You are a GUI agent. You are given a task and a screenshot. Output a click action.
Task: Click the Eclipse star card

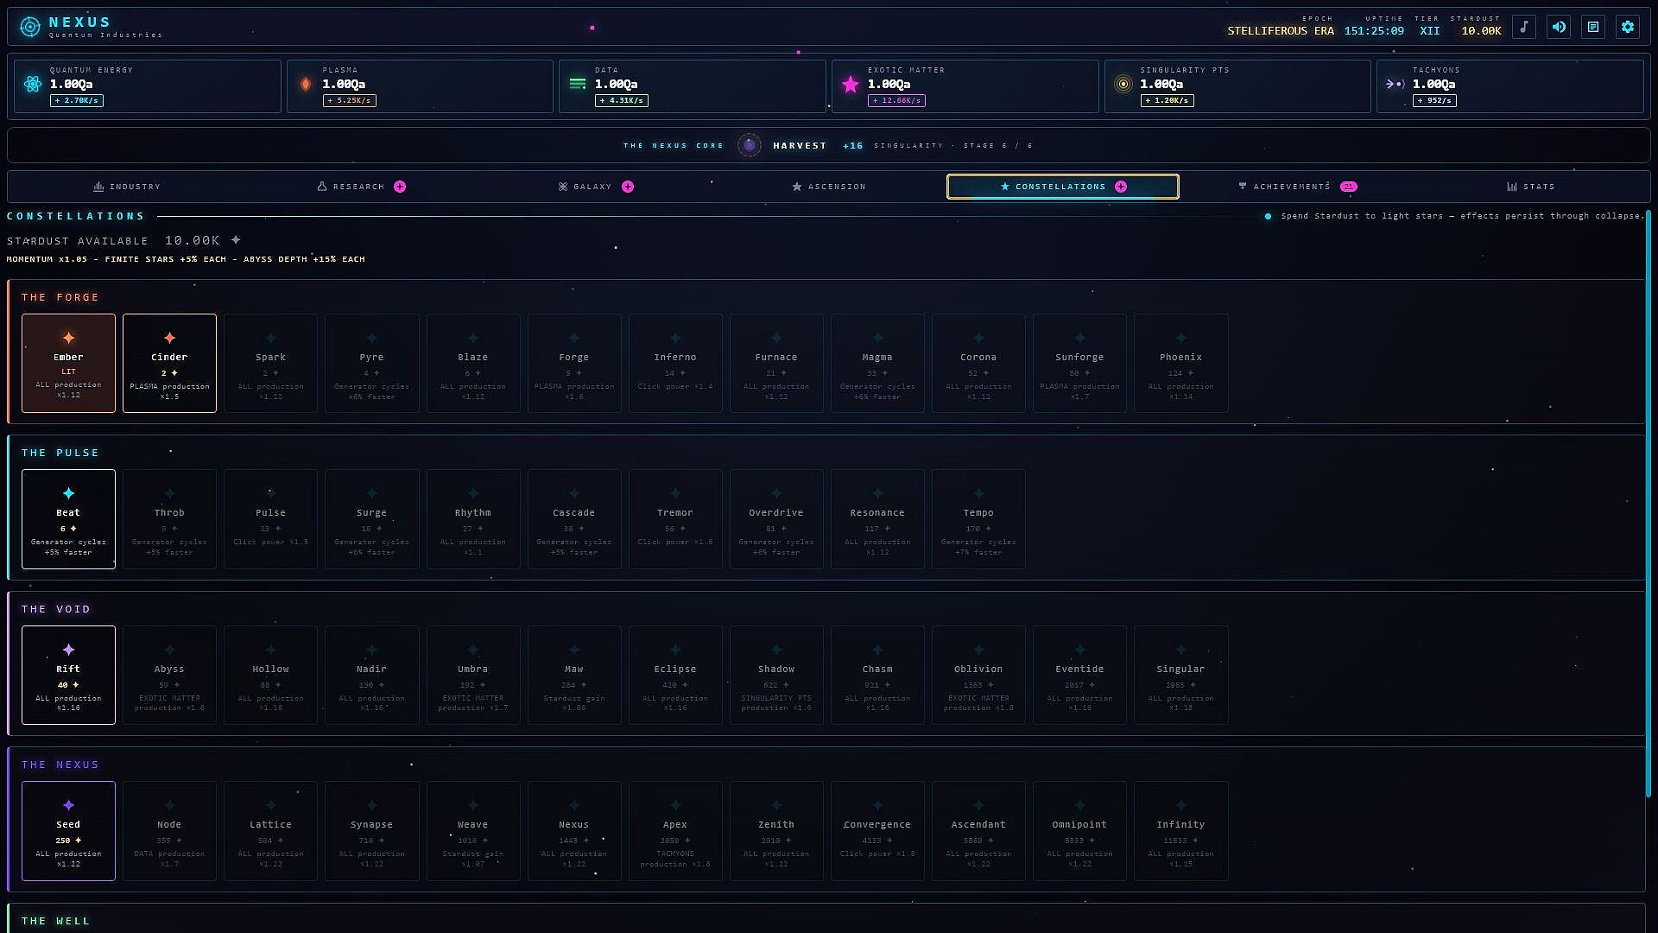(674, 675)
